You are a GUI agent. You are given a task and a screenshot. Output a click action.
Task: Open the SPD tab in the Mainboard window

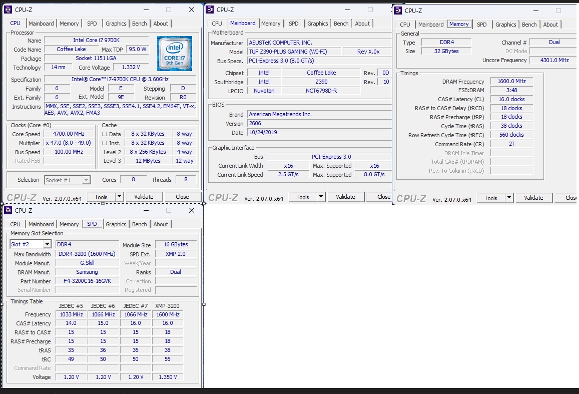[294, 23]
